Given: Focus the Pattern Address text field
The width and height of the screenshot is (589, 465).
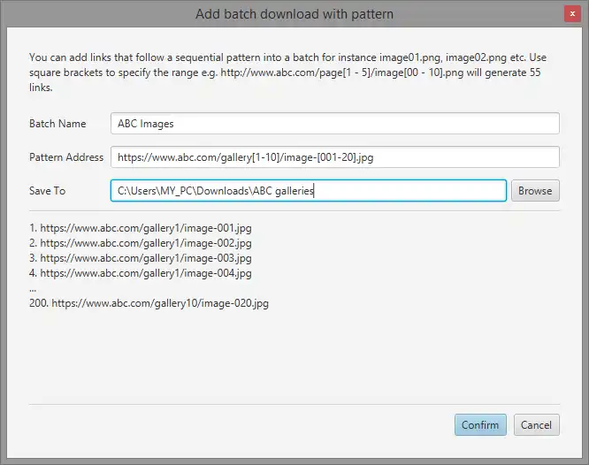Looking at the screenshot, I should pyautogui.click(x=334, y=157).
